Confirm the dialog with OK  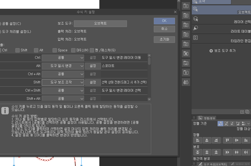[164, 21]
